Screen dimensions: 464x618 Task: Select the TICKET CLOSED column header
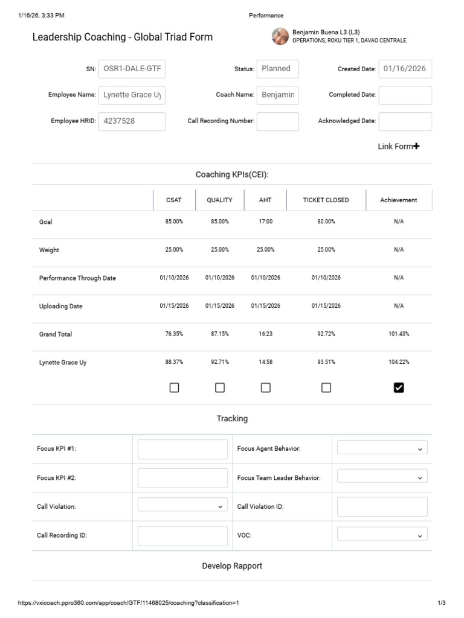click(326, 200)
